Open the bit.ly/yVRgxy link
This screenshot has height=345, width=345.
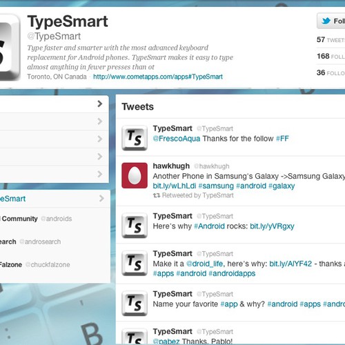pos(272,226)
